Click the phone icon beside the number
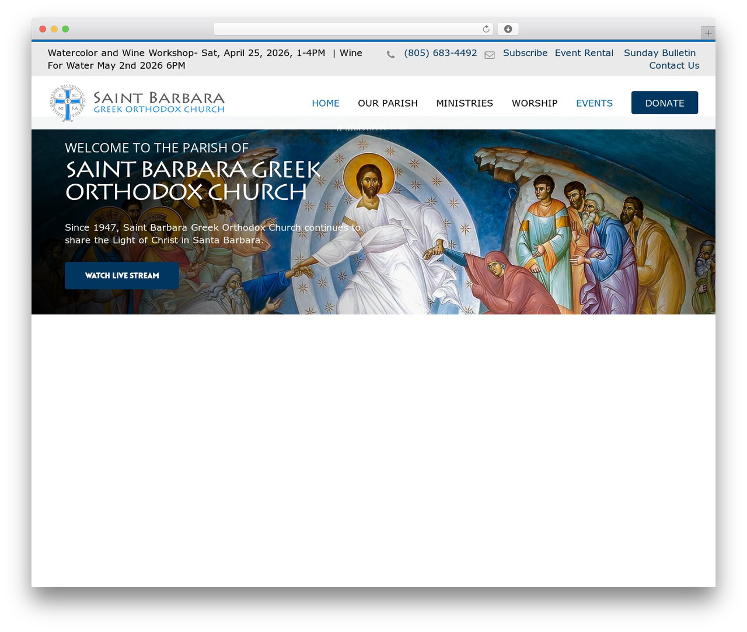The width and height of the screenshot is (747, 632). pos(390,54)
